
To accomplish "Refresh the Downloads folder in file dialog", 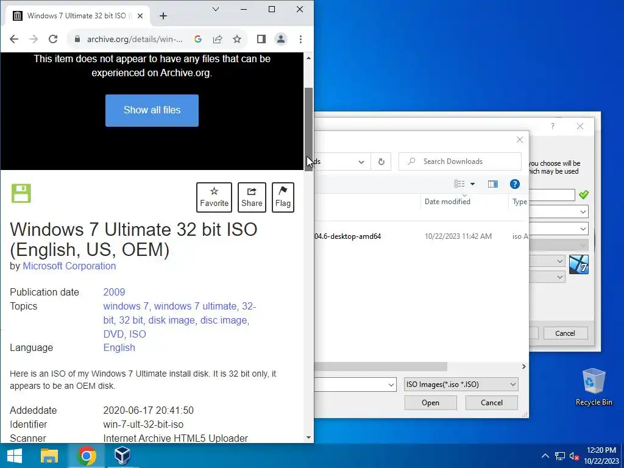I will [381, 161].
